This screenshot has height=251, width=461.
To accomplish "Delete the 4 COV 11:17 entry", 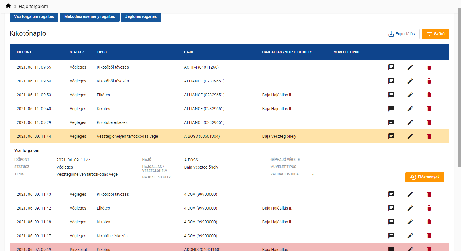I will coord(429,236).
